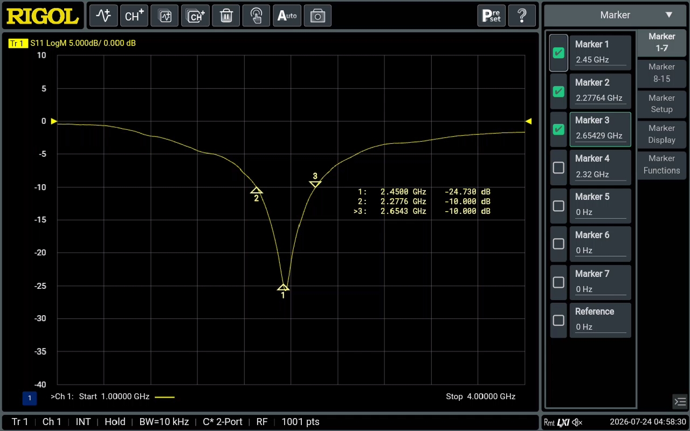Viewport: 690px width, 431px height.
Task: Open the Marker menu dropdown header
Action: pos(616,15)
